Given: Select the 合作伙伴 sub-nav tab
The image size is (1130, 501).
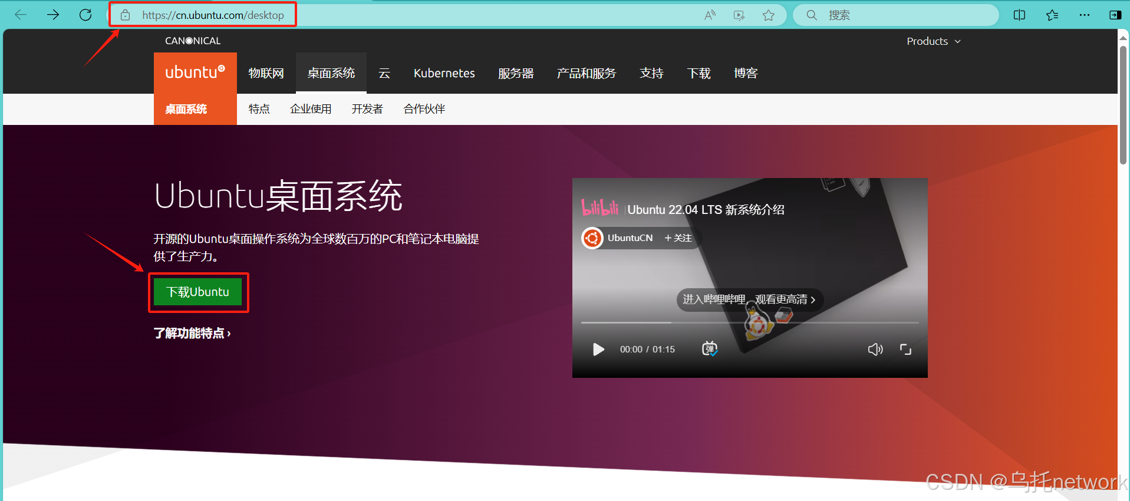Looking at the screenshot, I should click(x=424, y=109).
